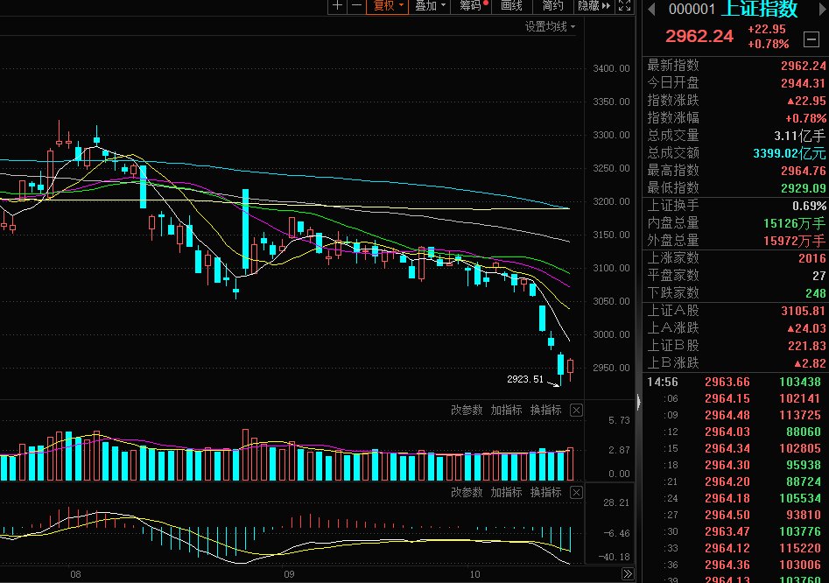Open the 复权 dropdown
Image resolution: width=829 pixels, height=583 pixels.
tap(388, 6)
